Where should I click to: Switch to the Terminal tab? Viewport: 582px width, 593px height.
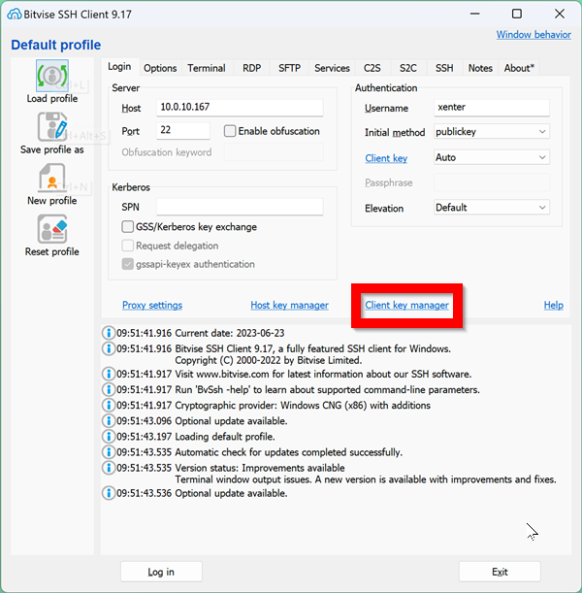(x=206, y=68)
